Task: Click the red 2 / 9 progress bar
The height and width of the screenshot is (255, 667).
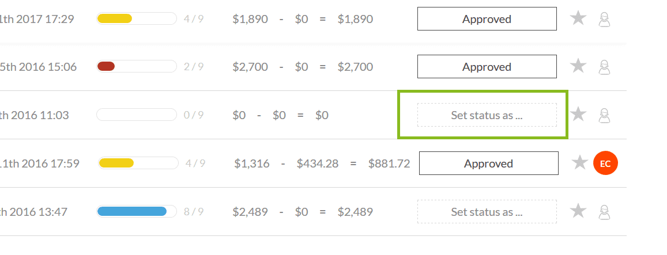Action: pos(137,67)
